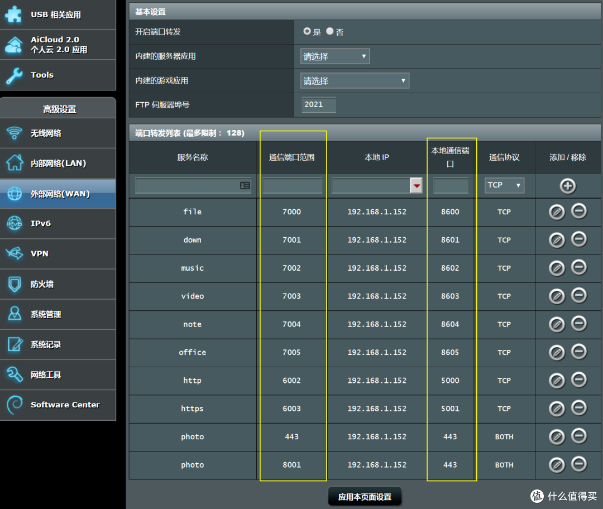The height and width of the screenshot is (509, 603).
Task: Expand the 内建的游戏应用 dropdown
Action: [355, 81]
